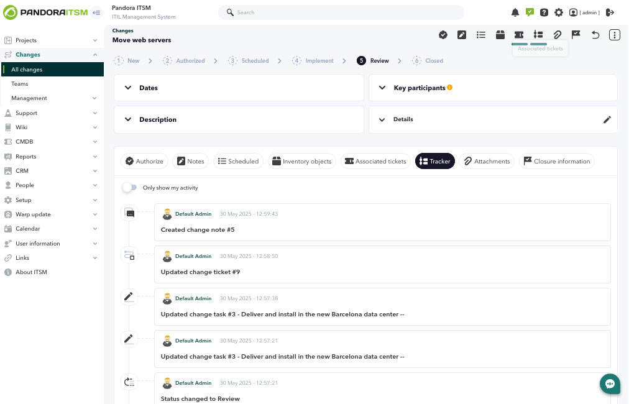This screenshot has width=629, height=404.
Task: Select workflow step 3 Scheduled
Action: [249, 60]
